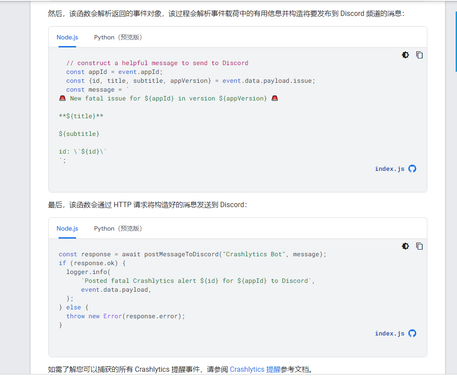Select Node.js tab in first code block

tap(67, 37)
